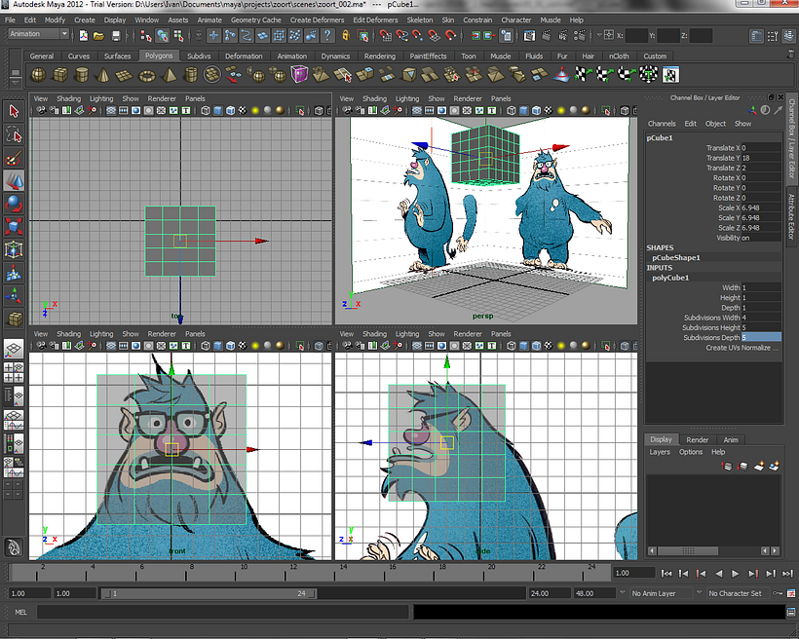Switch to the Rendering shelf tab
The image size is (799, 639).
point(380,56)
